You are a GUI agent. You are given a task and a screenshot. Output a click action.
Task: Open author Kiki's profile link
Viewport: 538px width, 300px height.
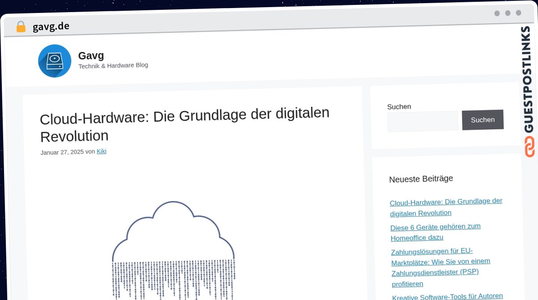click(101, 151)
